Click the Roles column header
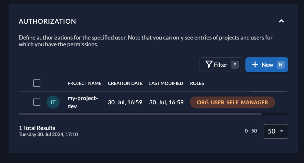The width and height of the screenshot is (304, 163). point(197,83)
